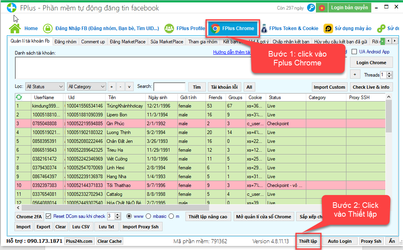Click the FPlus logo icon in title bar
The image size is (403, 250).
[12, 8]
